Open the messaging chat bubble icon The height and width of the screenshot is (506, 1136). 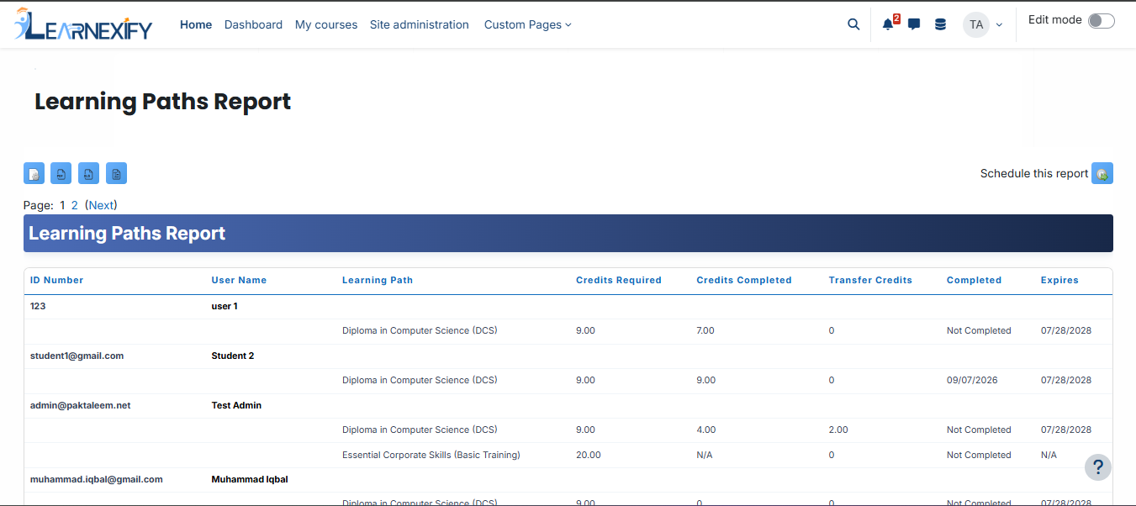[914, 24]
